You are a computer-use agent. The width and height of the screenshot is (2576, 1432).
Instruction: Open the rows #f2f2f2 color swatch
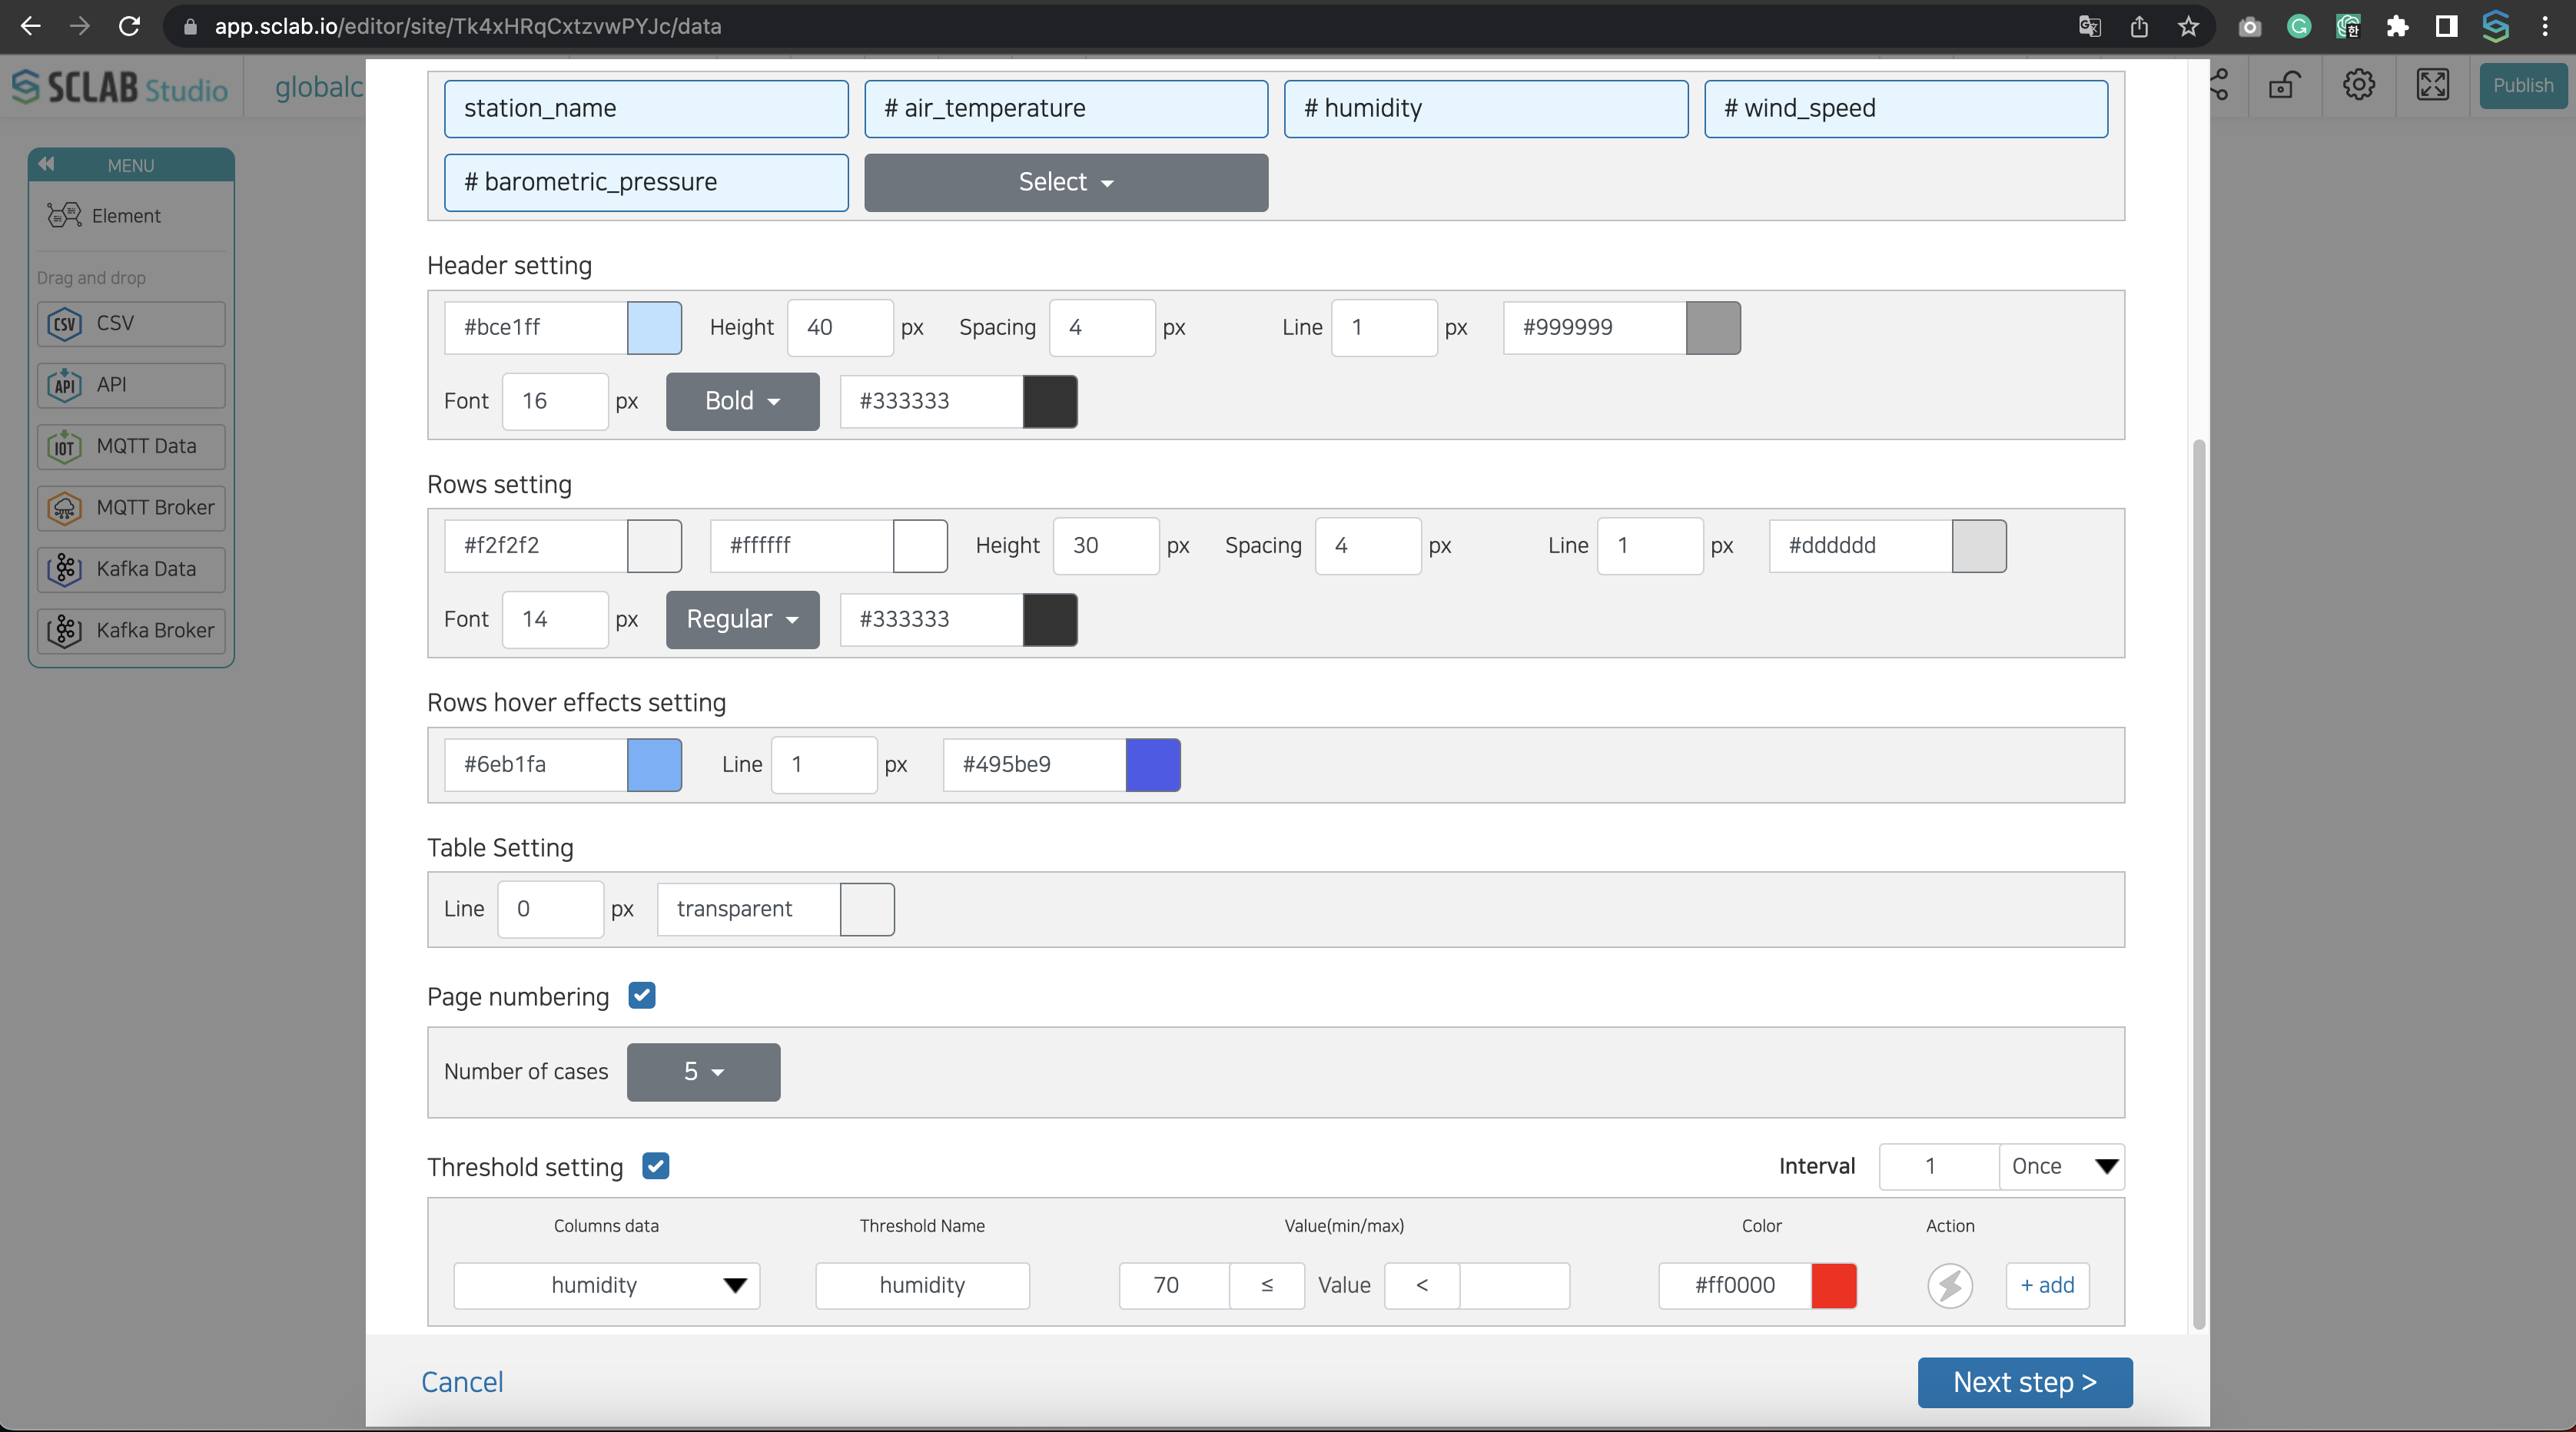[x=654, y=545]
